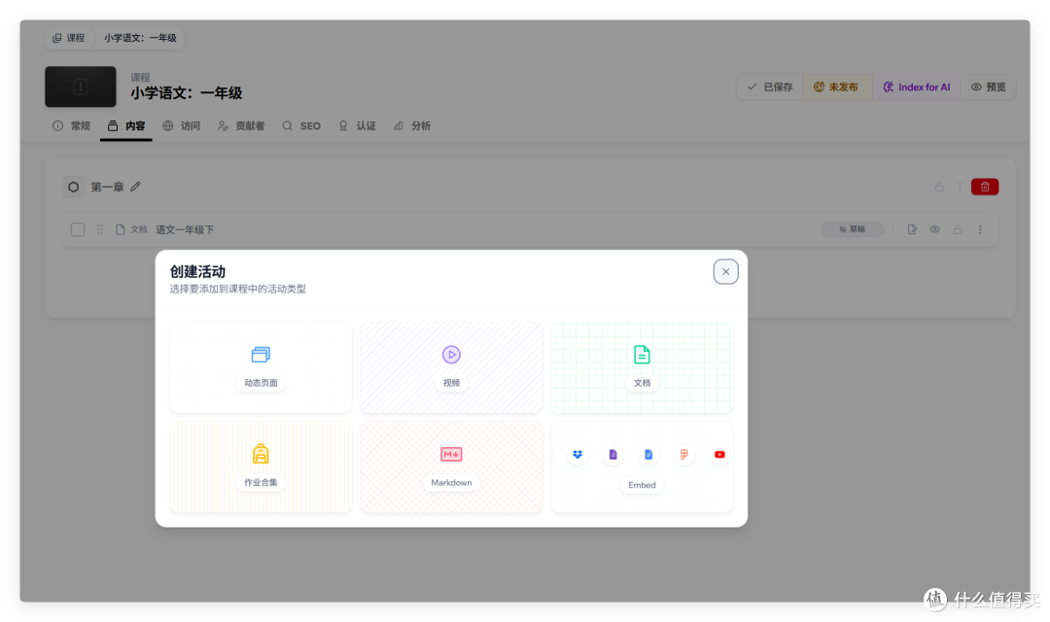
Task: Click the Dropbox embed icon
Action: [577, 455]
